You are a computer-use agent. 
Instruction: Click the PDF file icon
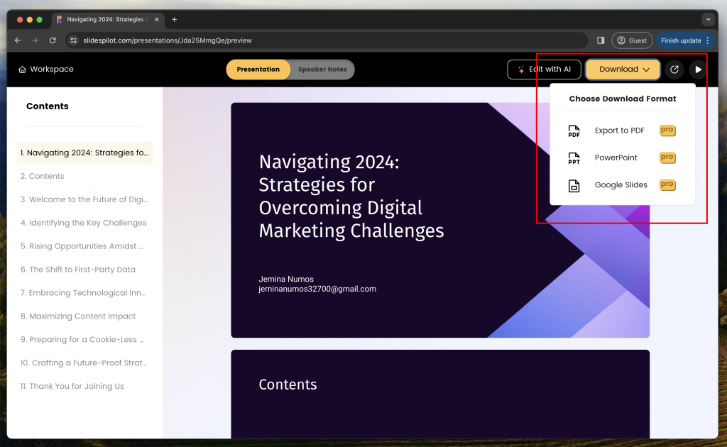pos(574,131)
